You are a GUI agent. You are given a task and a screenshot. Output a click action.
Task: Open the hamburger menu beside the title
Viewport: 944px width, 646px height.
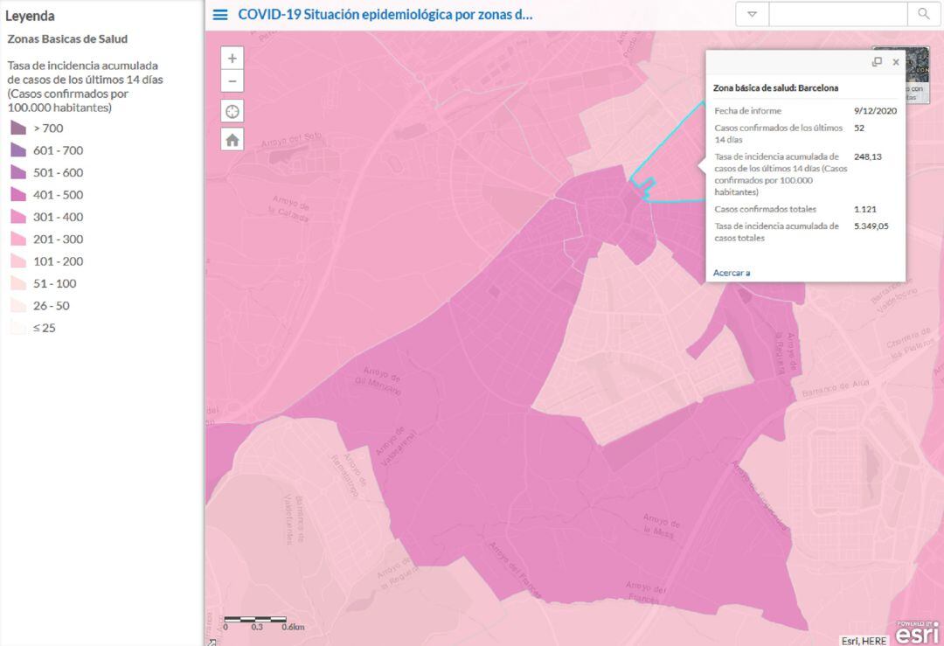[x=220, y=15]
